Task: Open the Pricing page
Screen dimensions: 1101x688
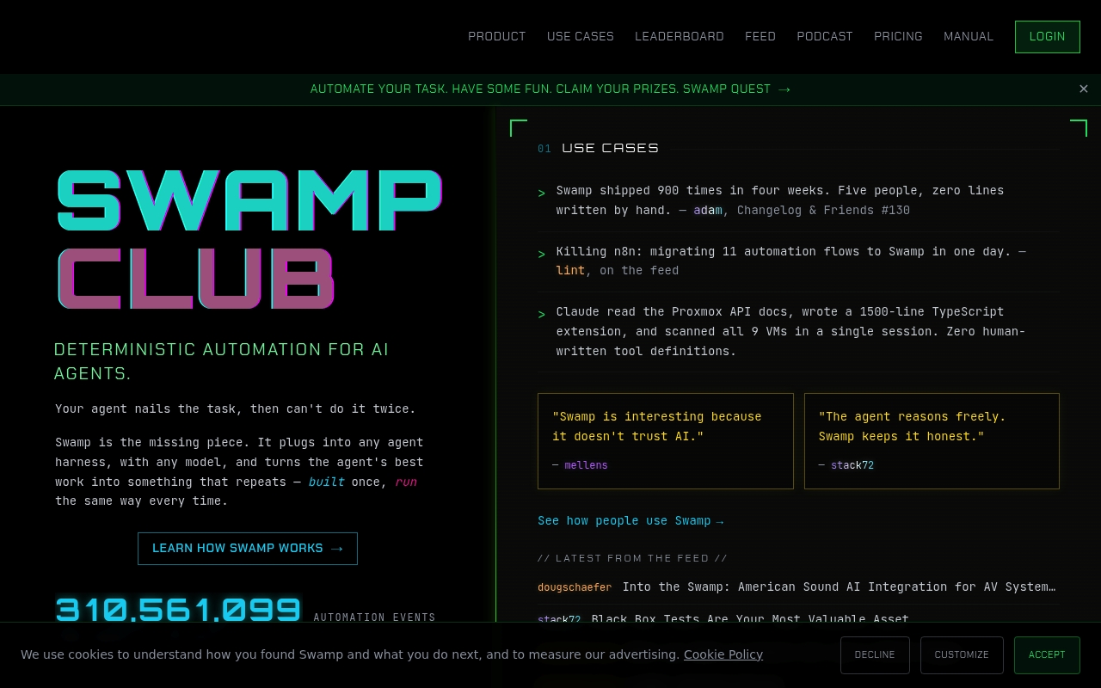Action: 898,36
